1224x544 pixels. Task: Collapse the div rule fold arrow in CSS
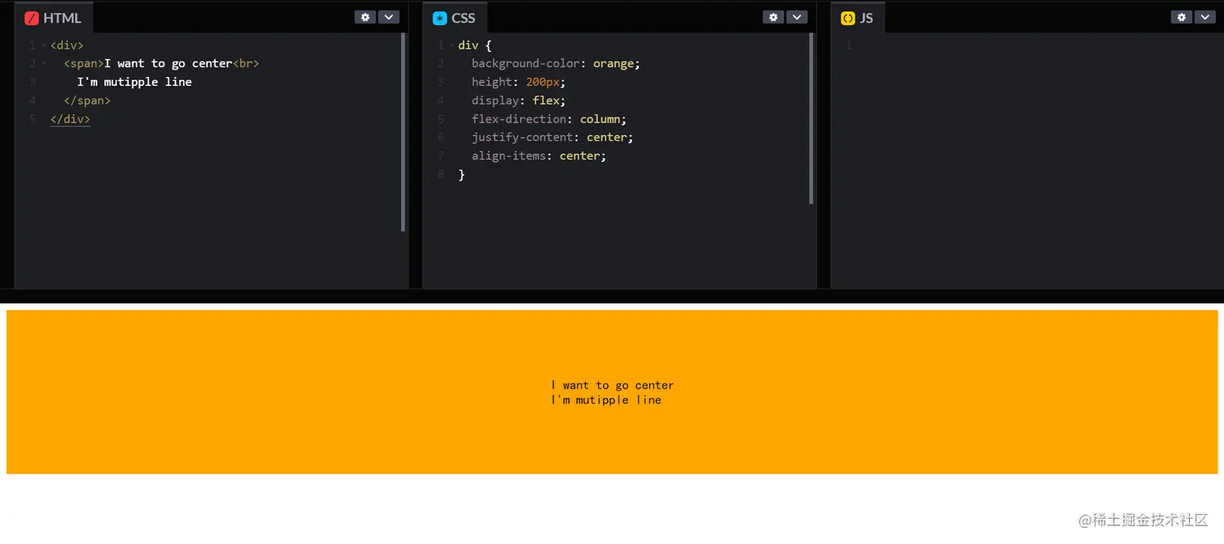(x=451, y=45)
